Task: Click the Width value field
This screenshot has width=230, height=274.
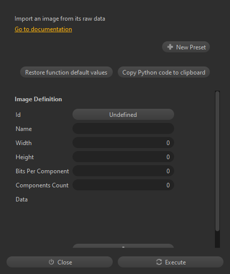Action: [123, 143]
